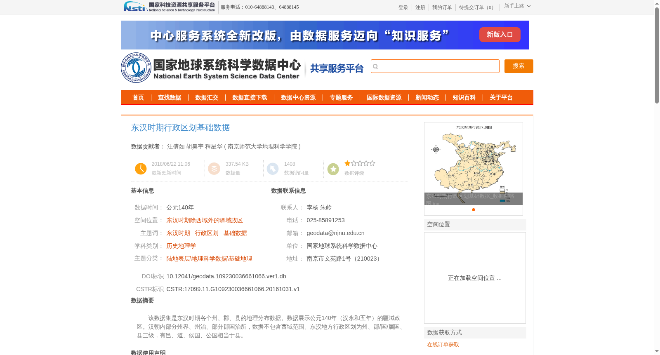This screenshot has height=355, width=660.
Task: Open the 国际数据资源 nav item
Action: (x=384, y=98)
